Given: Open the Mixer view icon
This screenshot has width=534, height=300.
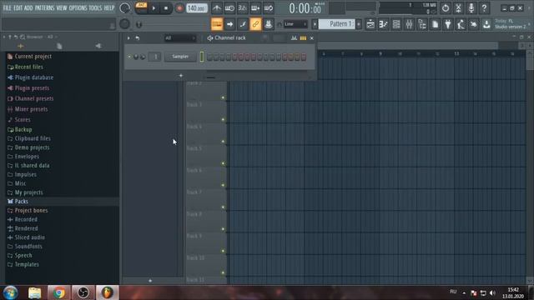Looking at the screenshot, I should click(x=409, y=24).
